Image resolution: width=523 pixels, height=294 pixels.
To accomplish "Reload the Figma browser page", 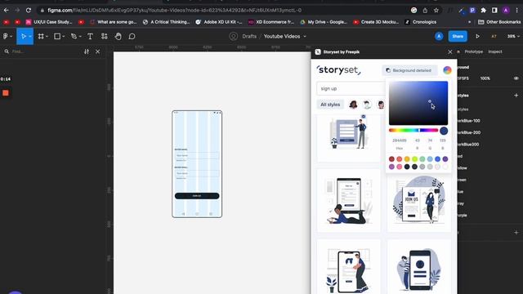I will pyautogui.click(x=29, y=11).
